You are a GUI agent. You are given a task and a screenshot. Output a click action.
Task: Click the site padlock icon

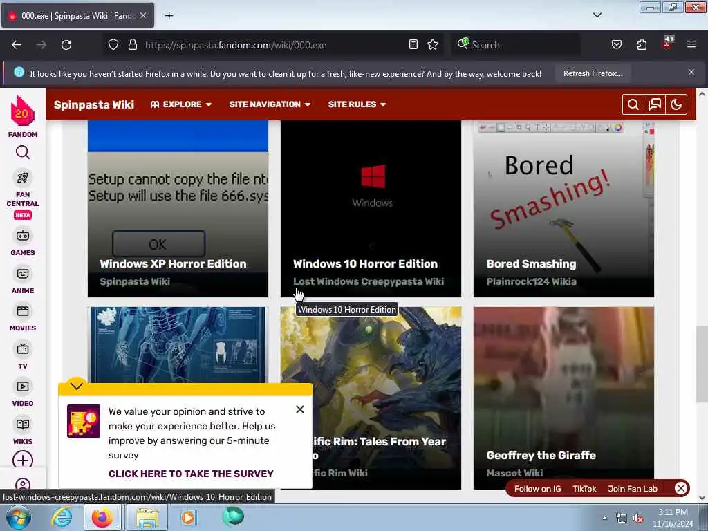tap(132, 45)
